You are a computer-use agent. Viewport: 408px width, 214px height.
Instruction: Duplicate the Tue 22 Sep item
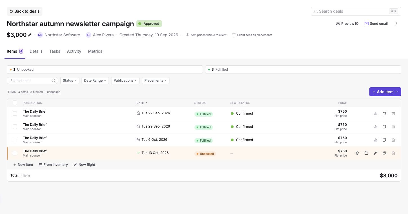384,113
